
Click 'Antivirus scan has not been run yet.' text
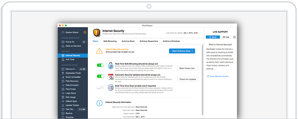[x=120, y=52]
